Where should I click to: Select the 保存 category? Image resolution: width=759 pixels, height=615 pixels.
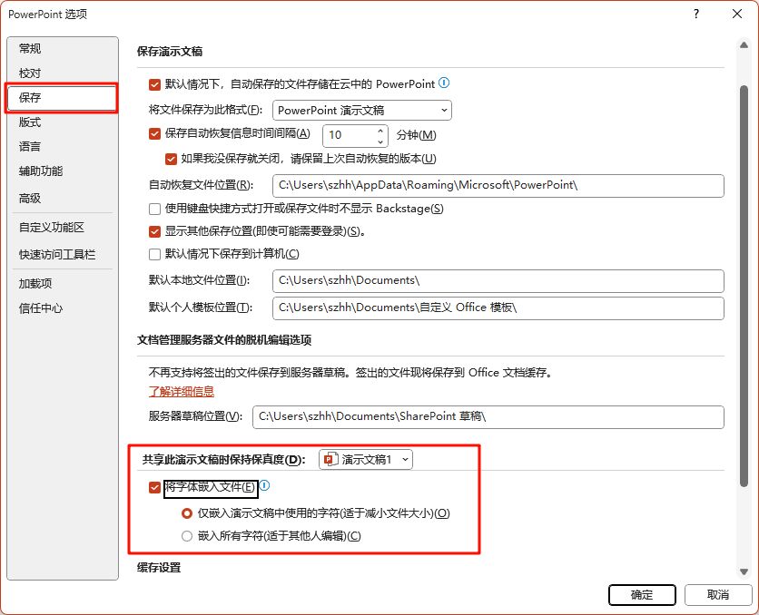tap(62, 98)
